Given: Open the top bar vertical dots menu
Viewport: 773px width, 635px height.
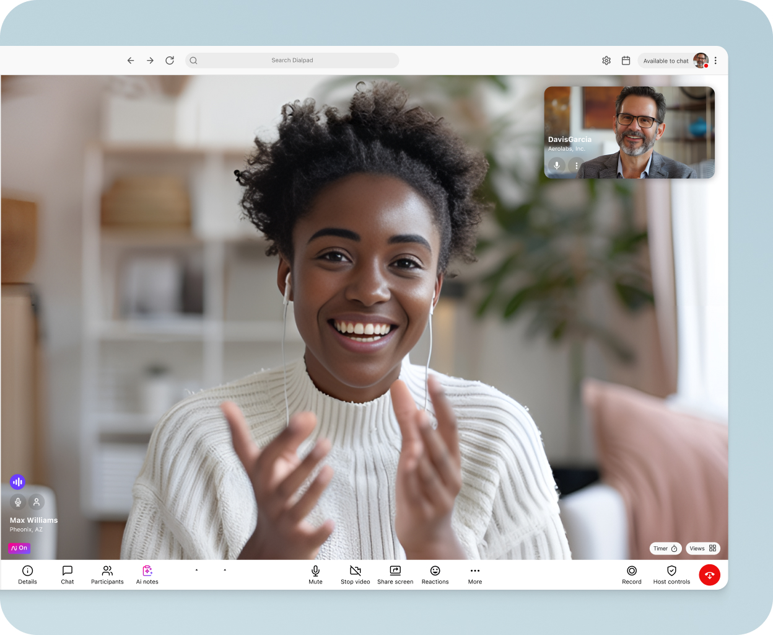Looking at the screenshot, I should [715, 61].
